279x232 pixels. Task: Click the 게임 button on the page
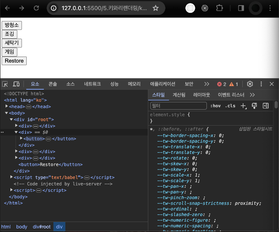pyautogui.click(x=10, y=52)
